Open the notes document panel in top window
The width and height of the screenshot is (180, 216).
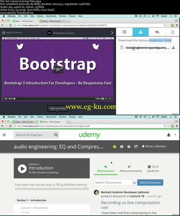172,32
